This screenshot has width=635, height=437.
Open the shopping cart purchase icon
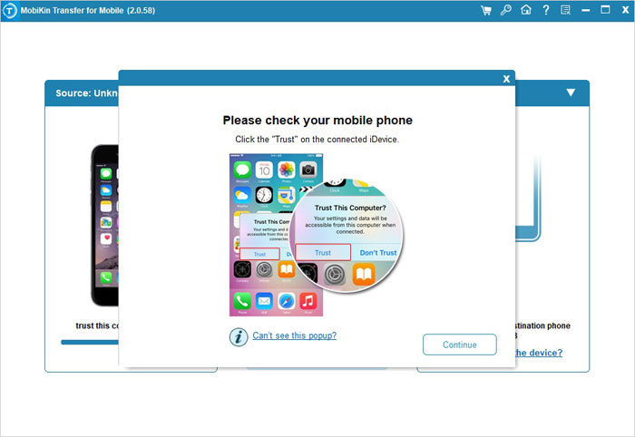coord(486,10)
